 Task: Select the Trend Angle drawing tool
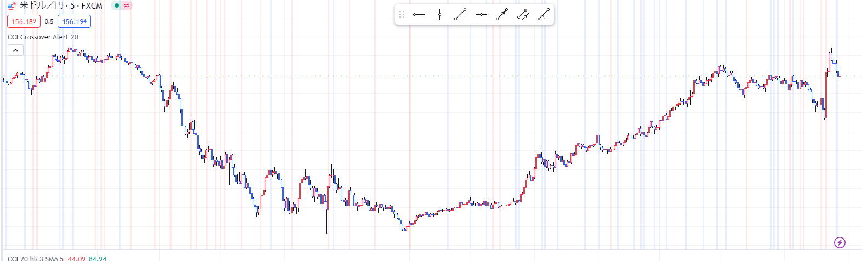544,15
